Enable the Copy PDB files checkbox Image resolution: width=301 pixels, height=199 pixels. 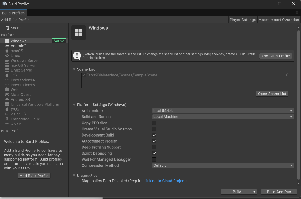pyautogui.click(x=154, y=123)
